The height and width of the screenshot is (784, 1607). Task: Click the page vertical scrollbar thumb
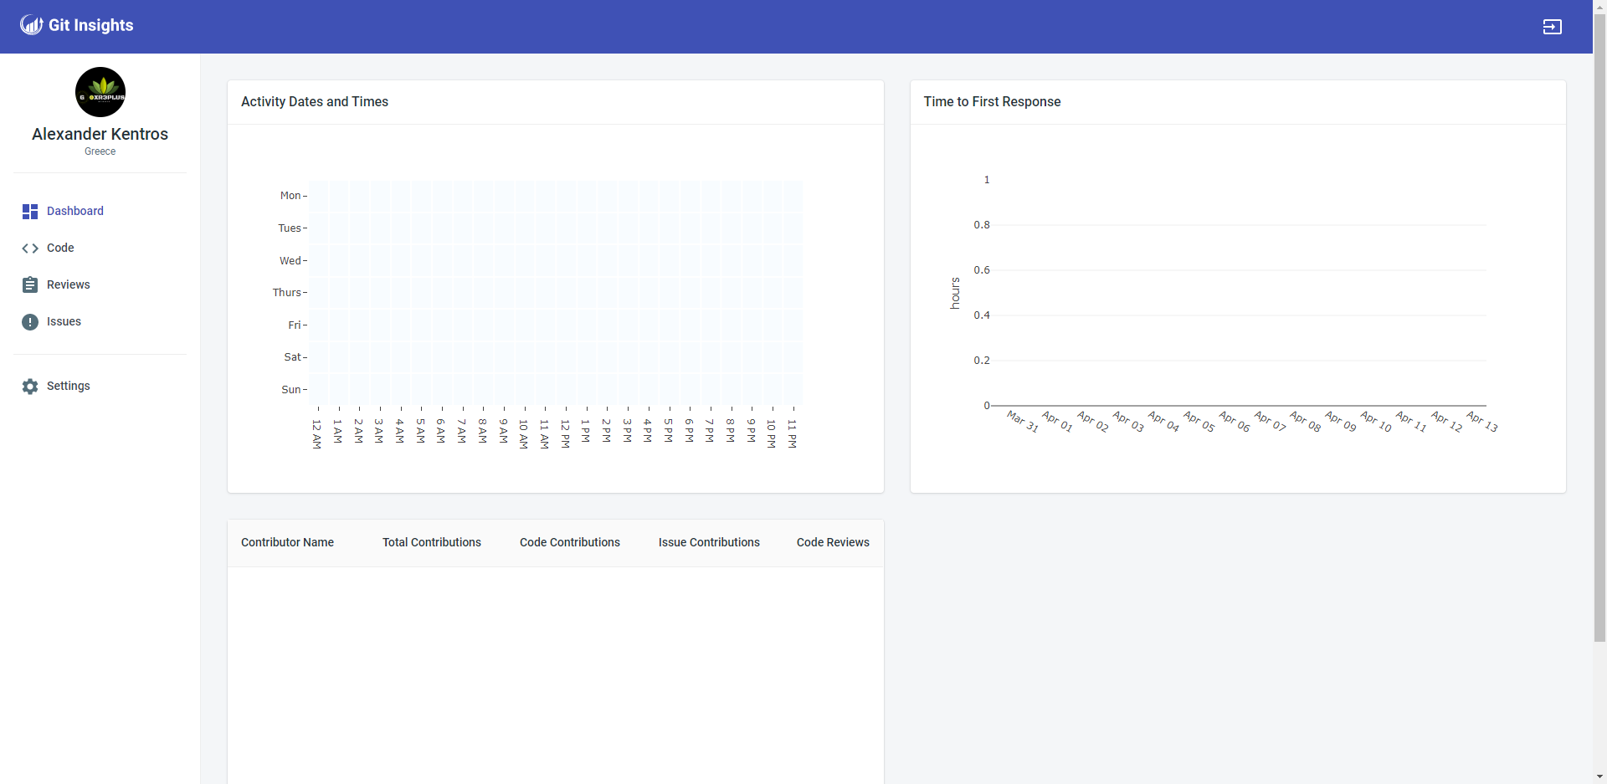click(x=1599, y=328)
